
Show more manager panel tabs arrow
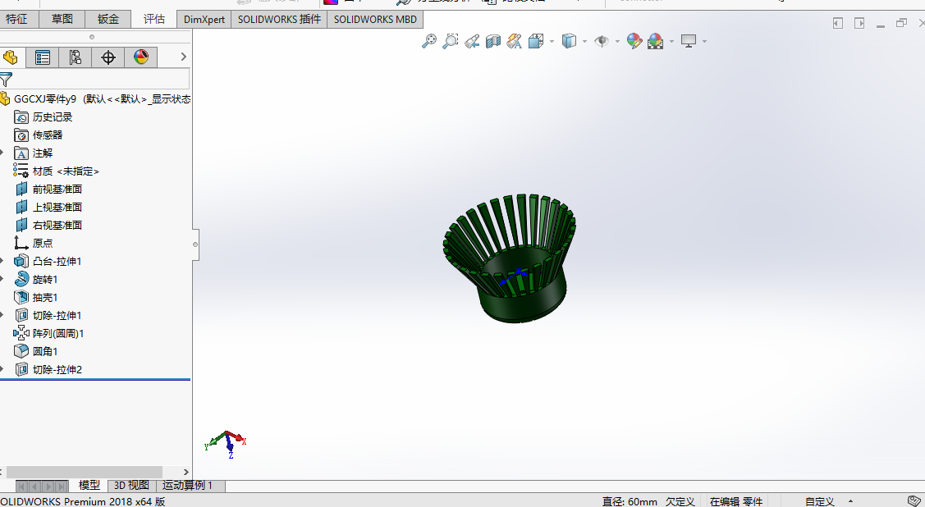point(184,57)
